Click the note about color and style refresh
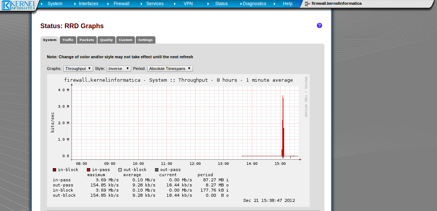The width and height of the screenshot is (437, 211). click(x=120, y=57)
